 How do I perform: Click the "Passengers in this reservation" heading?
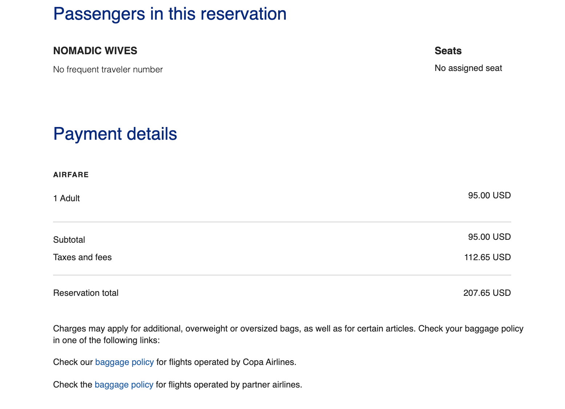coord(170,14)
